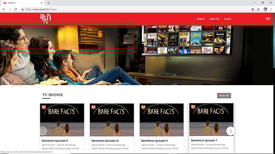Close the OWNTV tab
Screen dimensions: 275x154
(x=41, y=3)
